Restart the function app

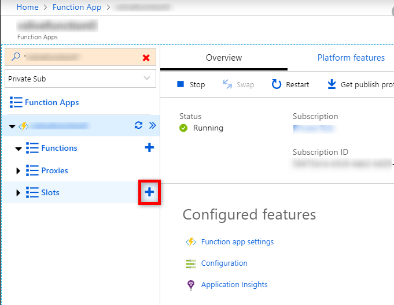coord(290,84)
